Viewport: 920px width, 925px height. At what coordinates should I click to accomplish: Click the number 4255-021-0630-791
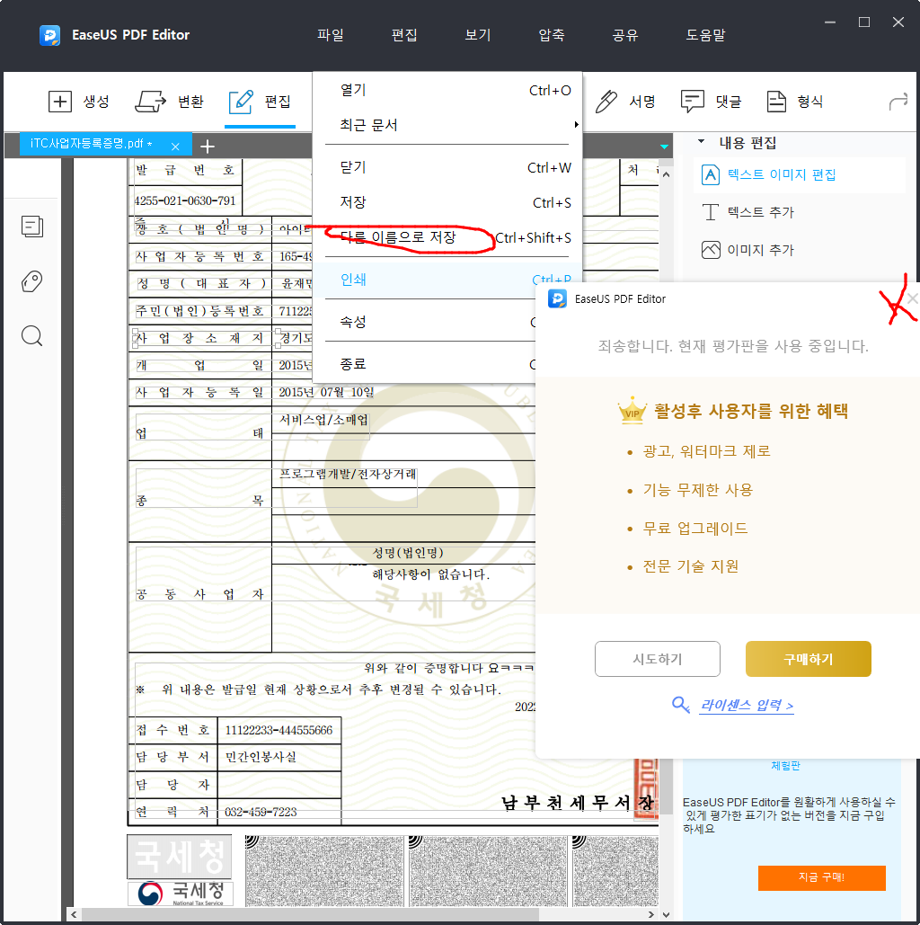pos(185,200)
